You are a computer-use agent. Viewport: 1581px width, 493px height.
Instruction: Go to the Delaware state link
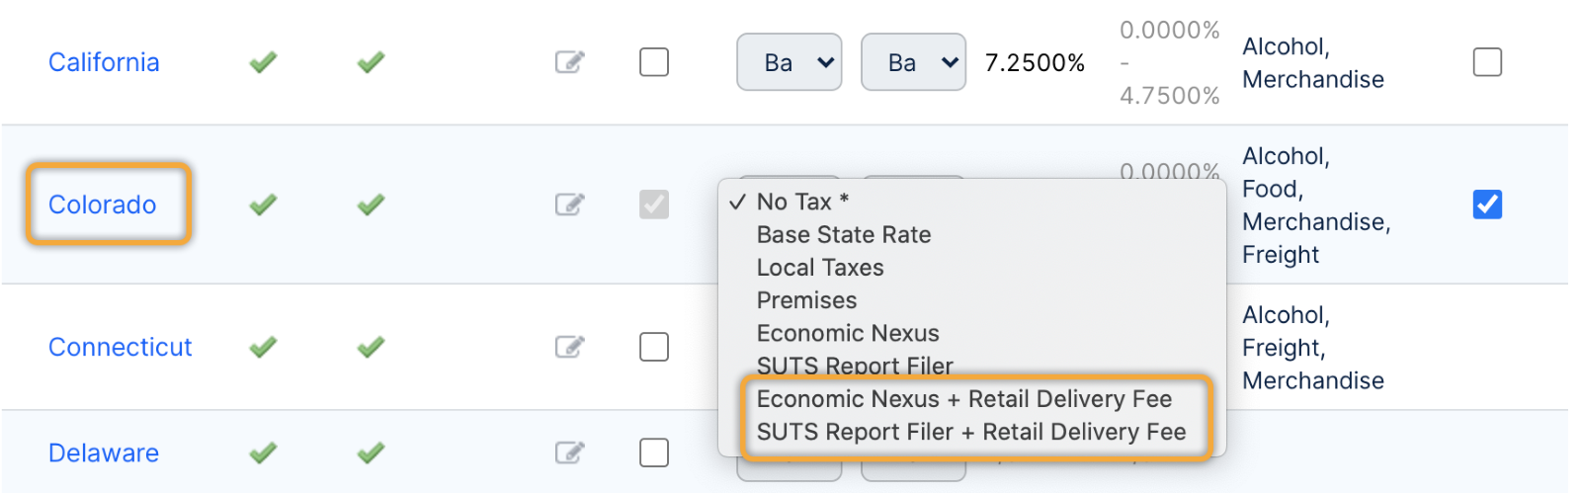tap(104, 452)
